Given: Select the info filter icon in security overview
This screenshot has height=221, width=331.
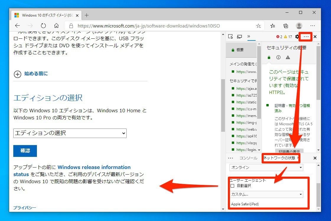Looking at the screenshot, I should (x=278, y=58).
